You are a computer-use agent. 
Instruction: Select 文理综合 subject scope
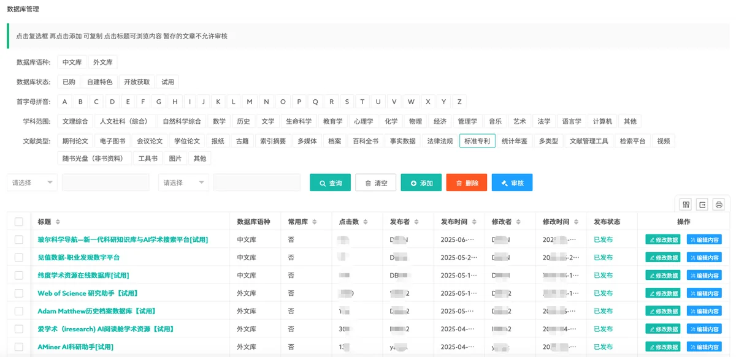(x=75, y=121)
